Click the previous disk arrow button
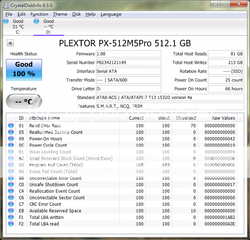The height and width of the screenshot is (240, 250). point(11,43)
